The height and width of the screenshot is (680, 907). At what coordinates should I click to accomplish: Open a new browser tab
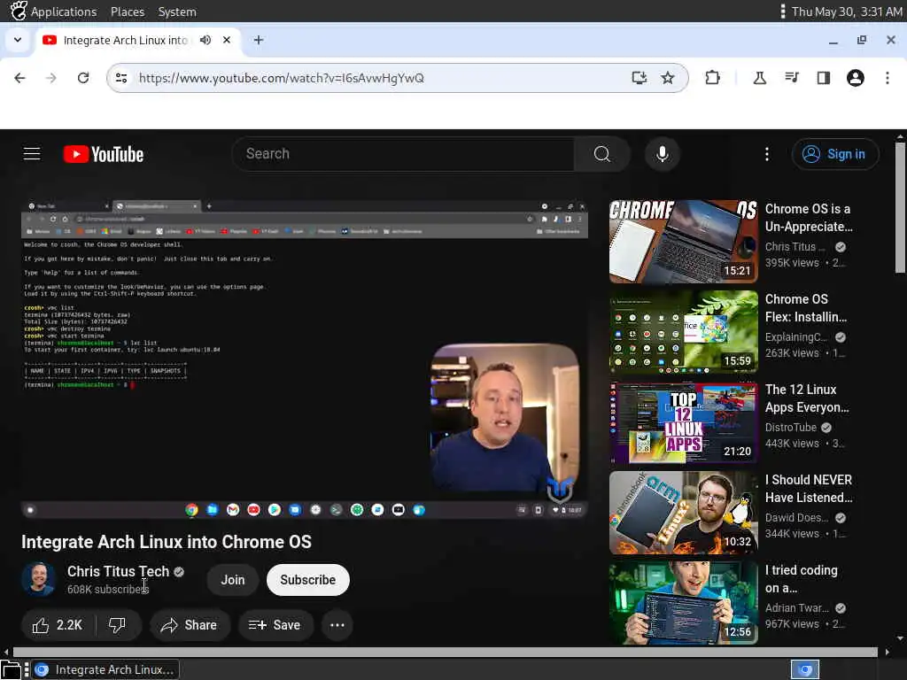(x=259, y=40)
